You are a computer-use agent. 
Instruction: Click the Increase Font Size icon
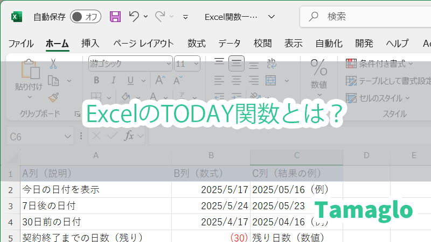pyautogui.click(x=160, y=81)
